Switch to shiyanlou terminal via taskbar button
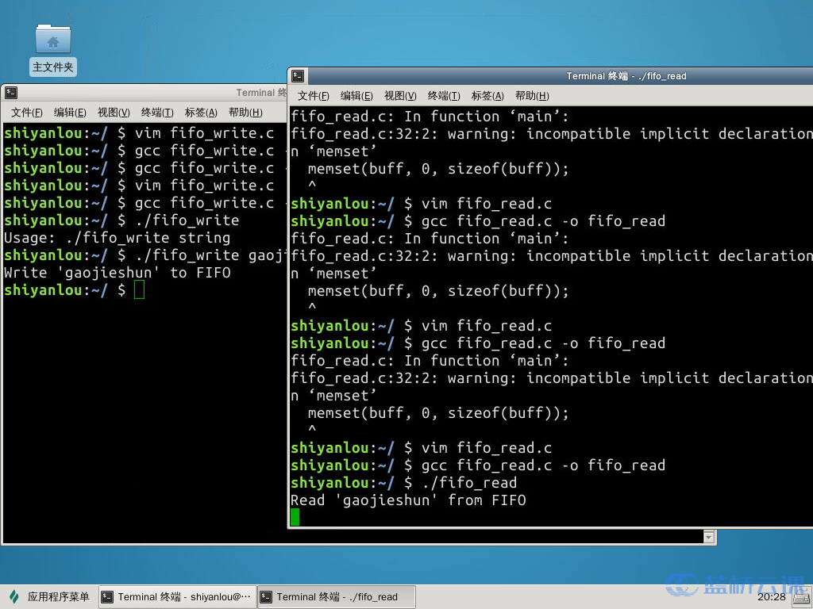This screenshot has width=813, height=609. click(x=177, y=597)
